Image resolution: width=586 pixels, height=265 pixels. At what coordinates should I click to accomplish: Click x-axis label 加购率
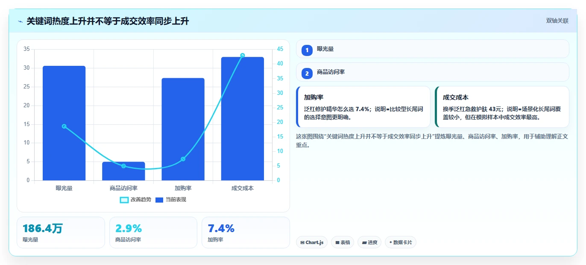183,188
